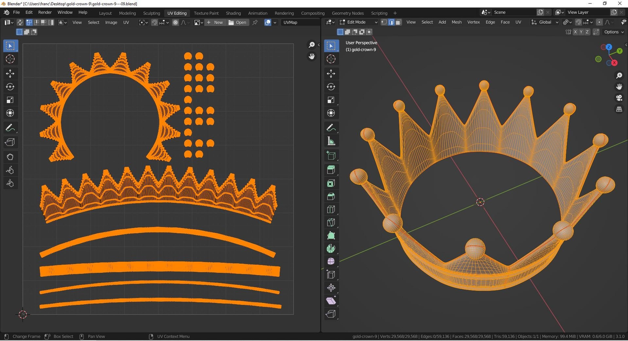Image resolution: width=628 pixels, height=341 pixels.
Task: Switch to face select mode
Action: pyautogui.click(x=398, y=22)
